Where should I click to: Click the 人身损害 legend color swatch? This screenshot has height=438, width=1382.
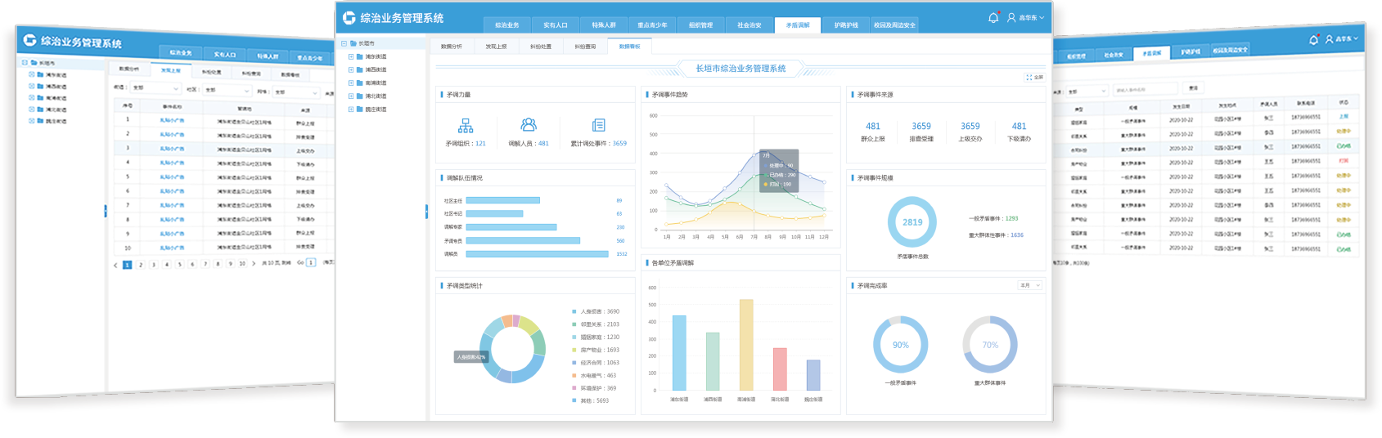574,311
